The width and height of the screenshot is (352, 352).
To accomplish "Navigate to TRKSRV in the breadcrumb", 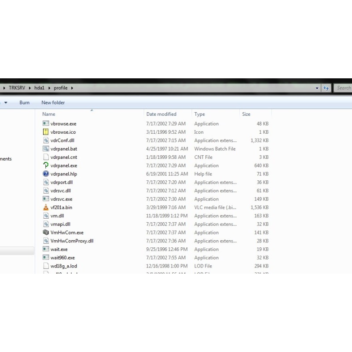I will (18, 88).
